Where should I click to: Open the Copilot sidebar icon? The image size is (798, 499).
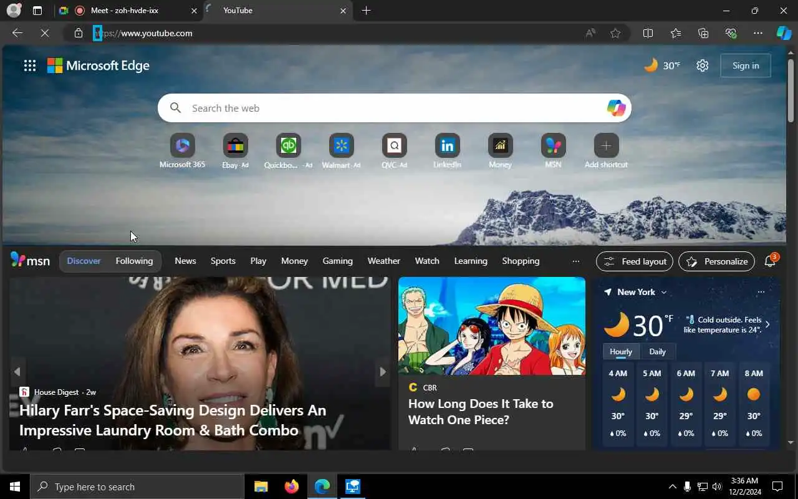pos(784,33)
